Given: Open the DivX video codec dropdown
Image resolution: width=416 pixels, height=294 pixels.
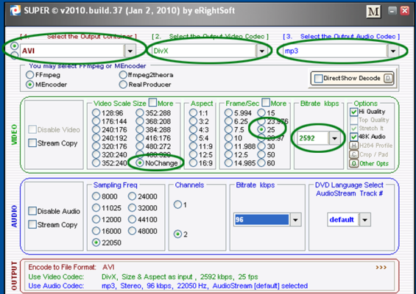Looking at the screenshot, I should click(x=261, y=51).
